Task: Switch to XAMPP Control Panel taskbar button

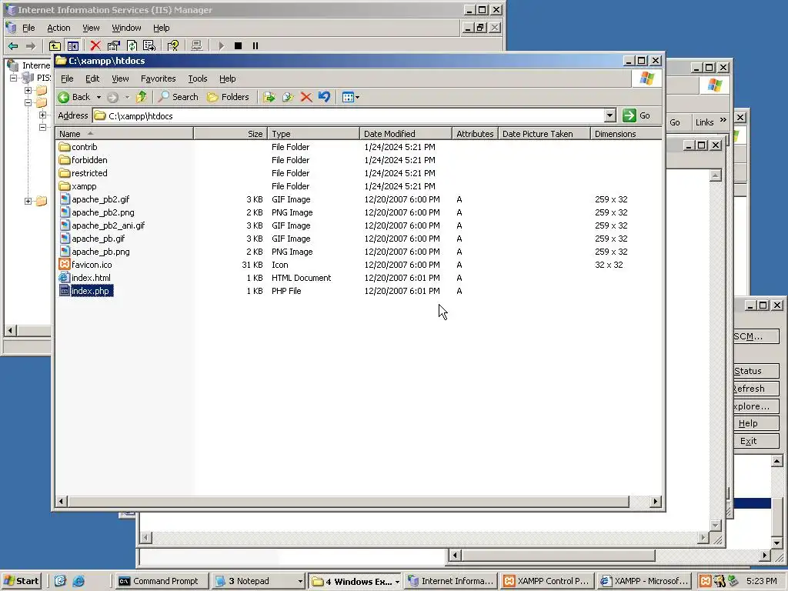Action: click(x=548, y=581)
